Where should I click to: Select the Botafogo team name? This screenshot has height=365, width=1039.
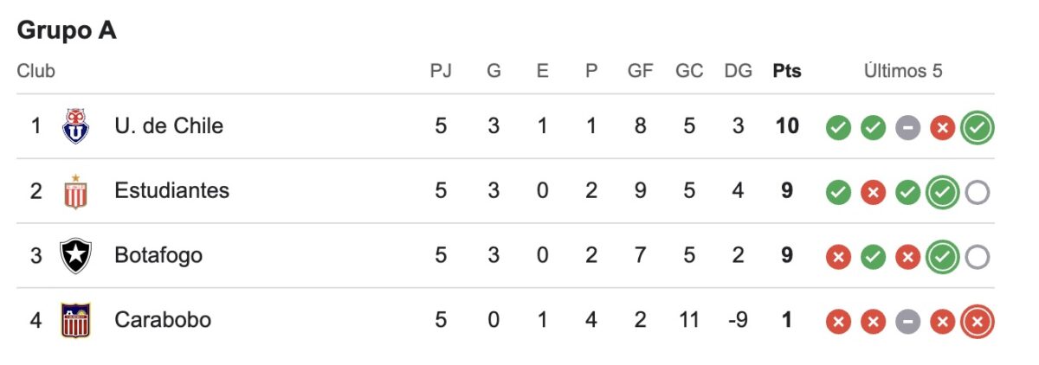(x=158, y=256)
